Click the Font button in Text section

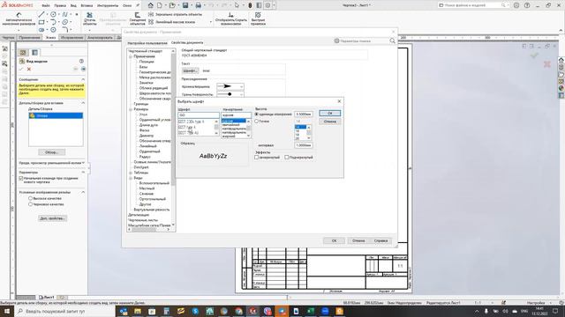191,70
